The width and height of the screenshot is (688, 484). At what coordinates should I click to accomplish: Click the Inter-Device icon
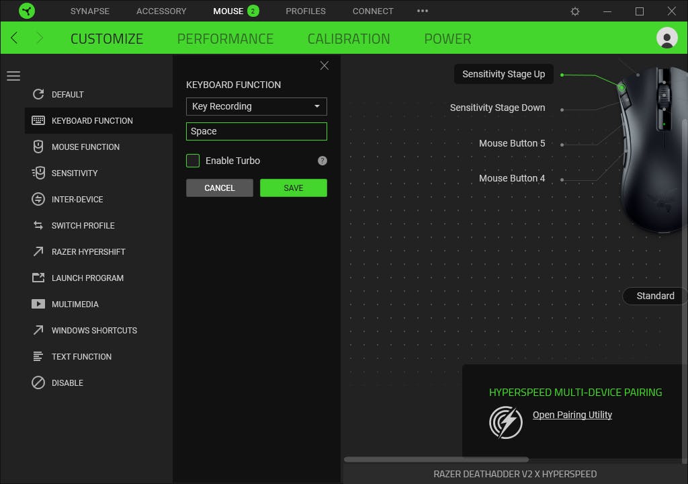point(38,199)
